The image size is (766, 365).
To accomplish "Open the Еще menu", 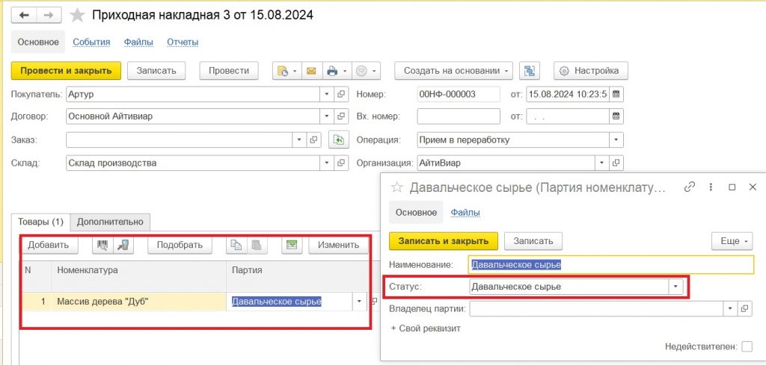I will (x=733, y=241).
